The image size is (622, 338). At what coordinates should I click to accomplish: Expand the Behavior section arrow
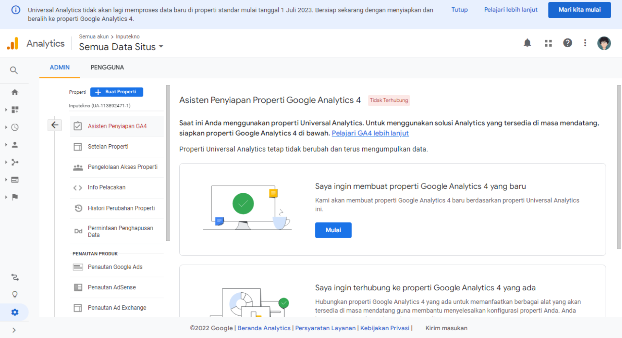(6, 180)
